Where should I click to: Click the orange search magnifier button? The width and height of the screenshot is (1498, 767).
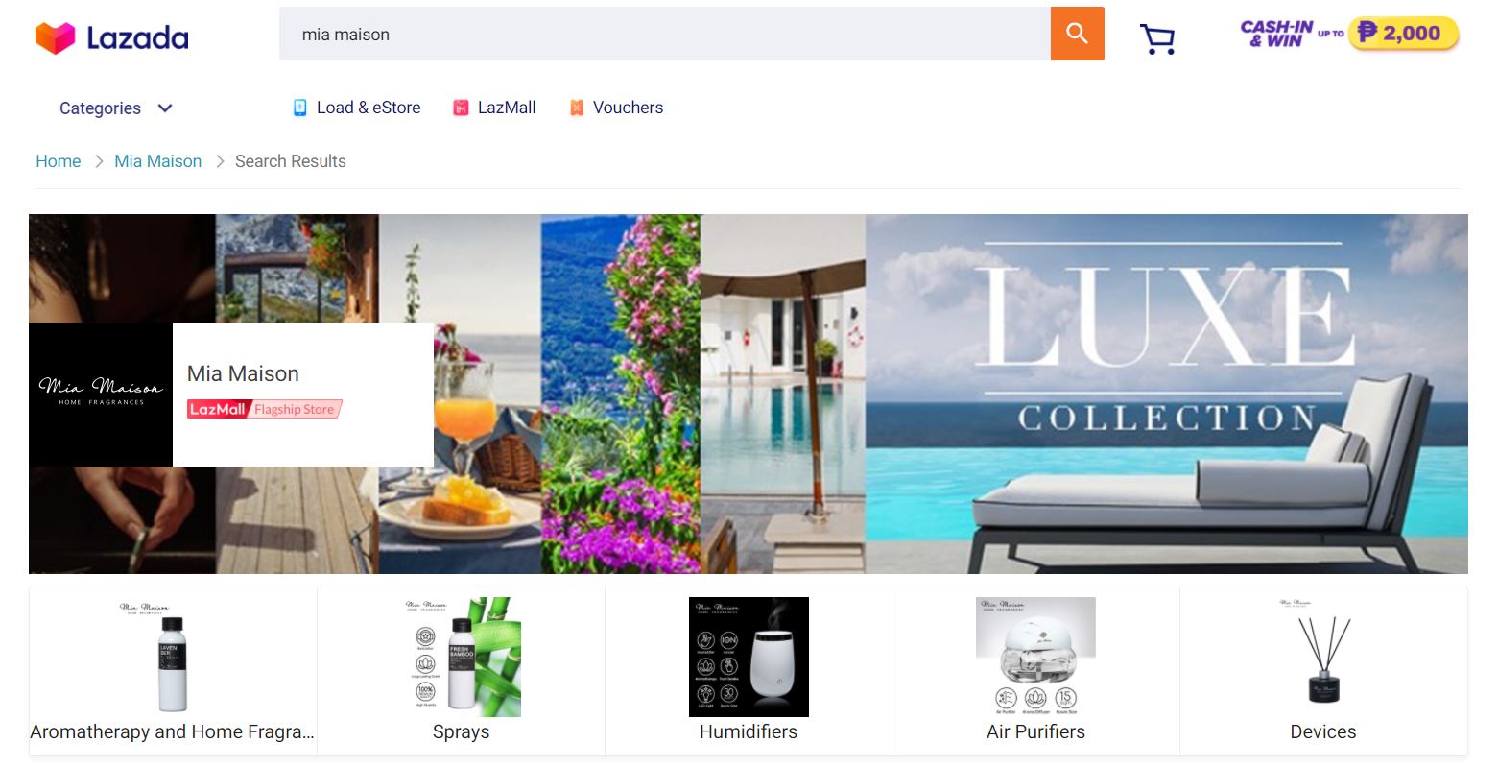1077,34
